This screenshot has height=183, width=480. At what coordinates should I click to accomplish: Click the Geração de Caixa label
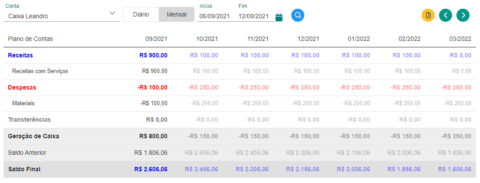pos(34,136)
